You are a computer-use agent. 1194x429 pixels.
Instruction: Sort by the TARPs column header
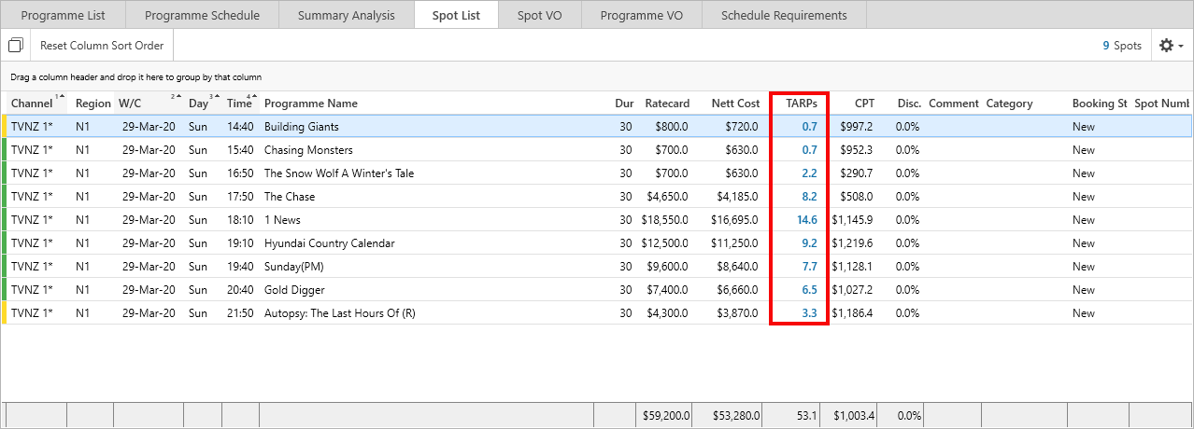802,104
